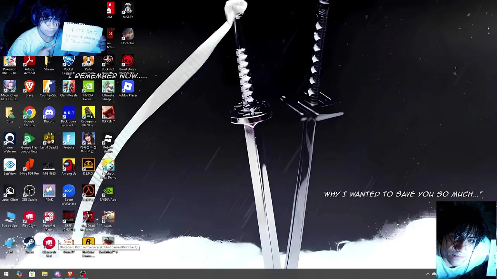
Task: Launch Google Play Juegos Beta shortcut
Action: [29, 143]
